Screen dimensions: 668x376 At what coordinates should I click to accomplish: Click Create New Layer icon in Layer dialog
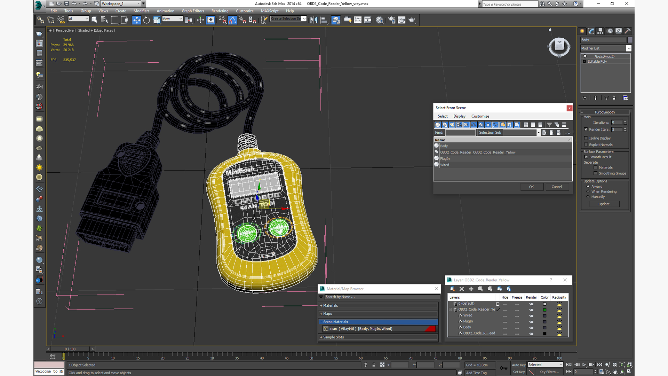point(452,289)
